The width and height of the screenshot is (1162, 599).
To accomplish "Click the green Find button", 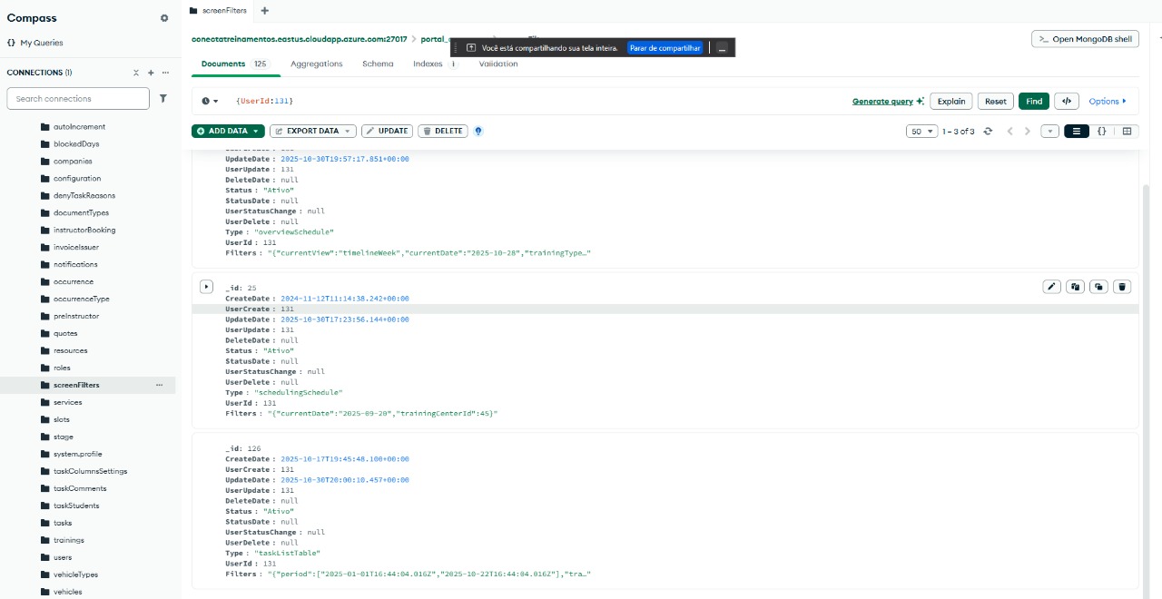I will [1034, 102].
